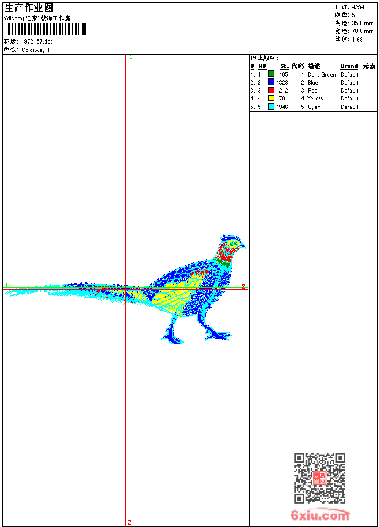Click the stitch count 105 for Dark Green
The image size is (379, 527).
click(284, 75)
